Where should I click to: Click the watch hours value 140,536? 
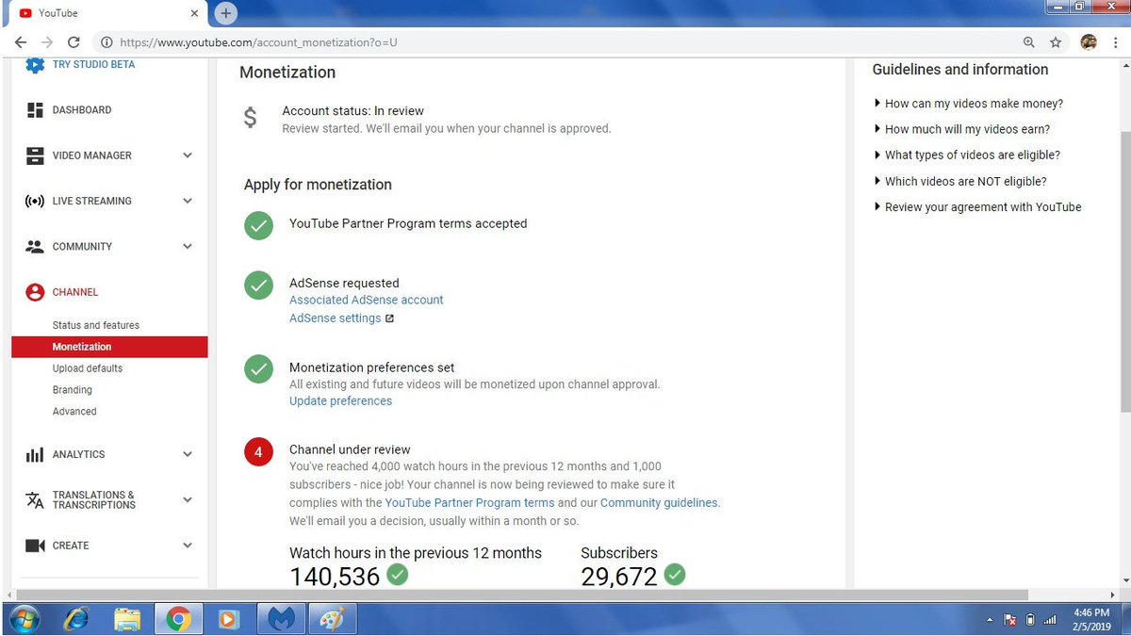pos(335,577)
